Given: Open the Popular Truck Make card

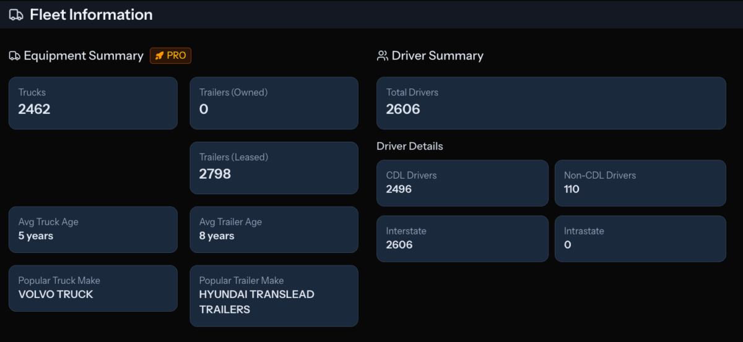Looking at the screenshot, I should click(x=93, y=288).
